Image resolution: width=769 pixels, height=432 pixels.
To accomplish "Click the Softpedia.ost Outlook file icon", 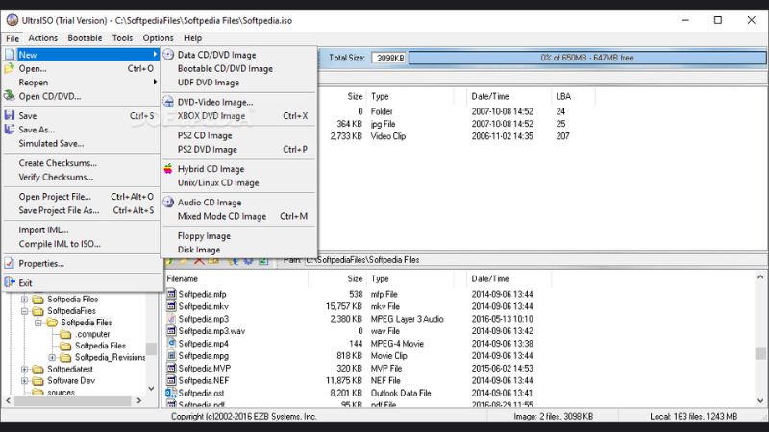I will [x=171, y=393].
